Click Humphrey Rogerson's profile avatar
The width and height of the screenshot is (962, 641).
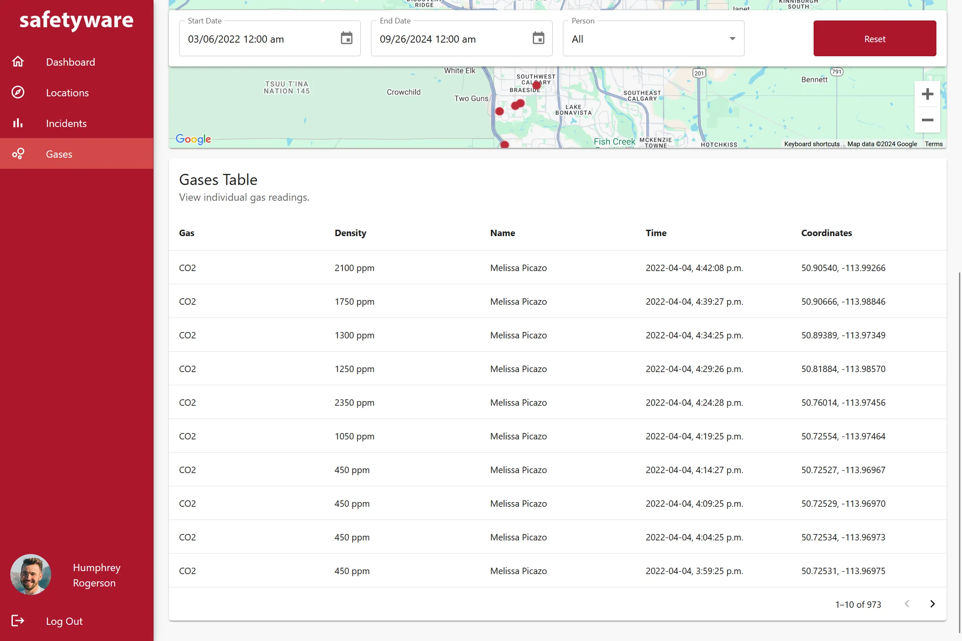coord(31,575)
